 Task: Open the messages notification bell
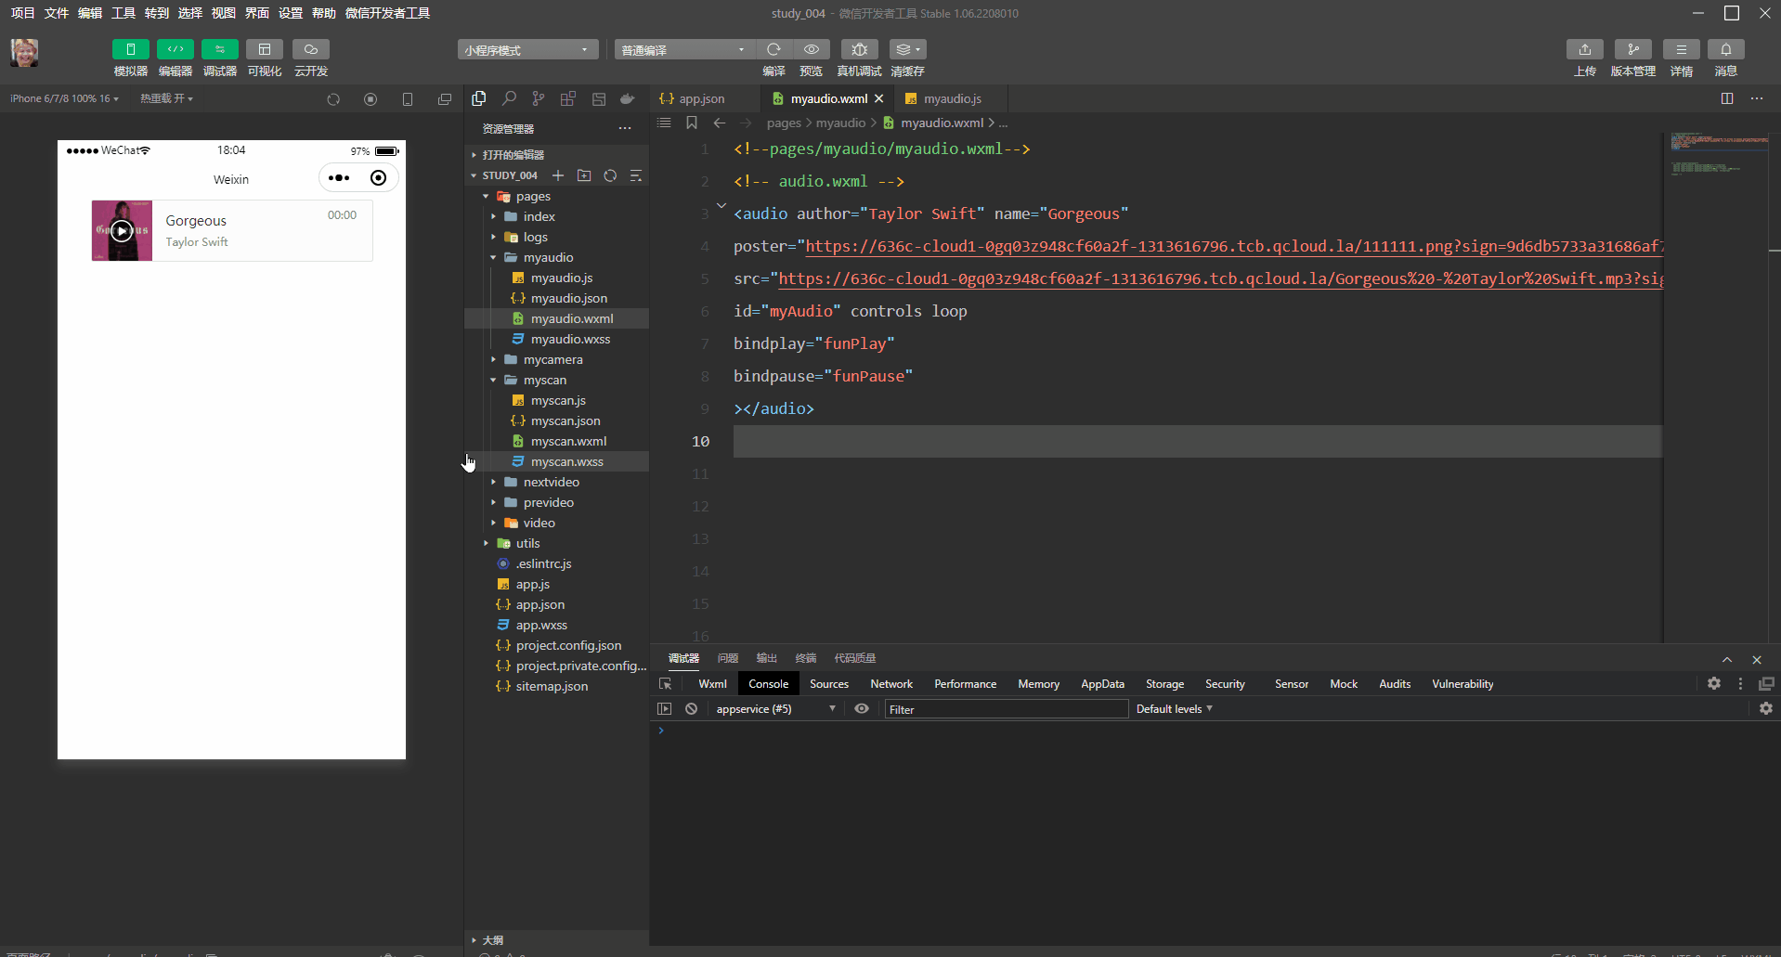(1726, 49)
